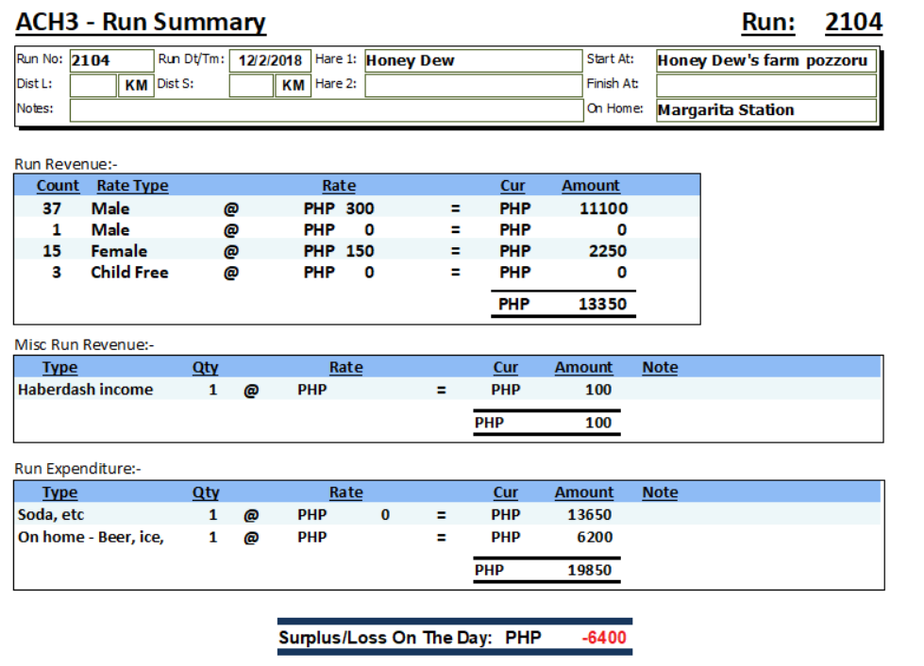
Task: Click the Qty header in Run Expenditure
Action: click(206, 492)
